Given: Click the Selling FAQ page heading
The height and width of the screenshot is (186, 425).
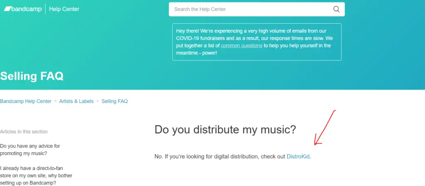Looking at the screenshot, I should pos(32,76).
